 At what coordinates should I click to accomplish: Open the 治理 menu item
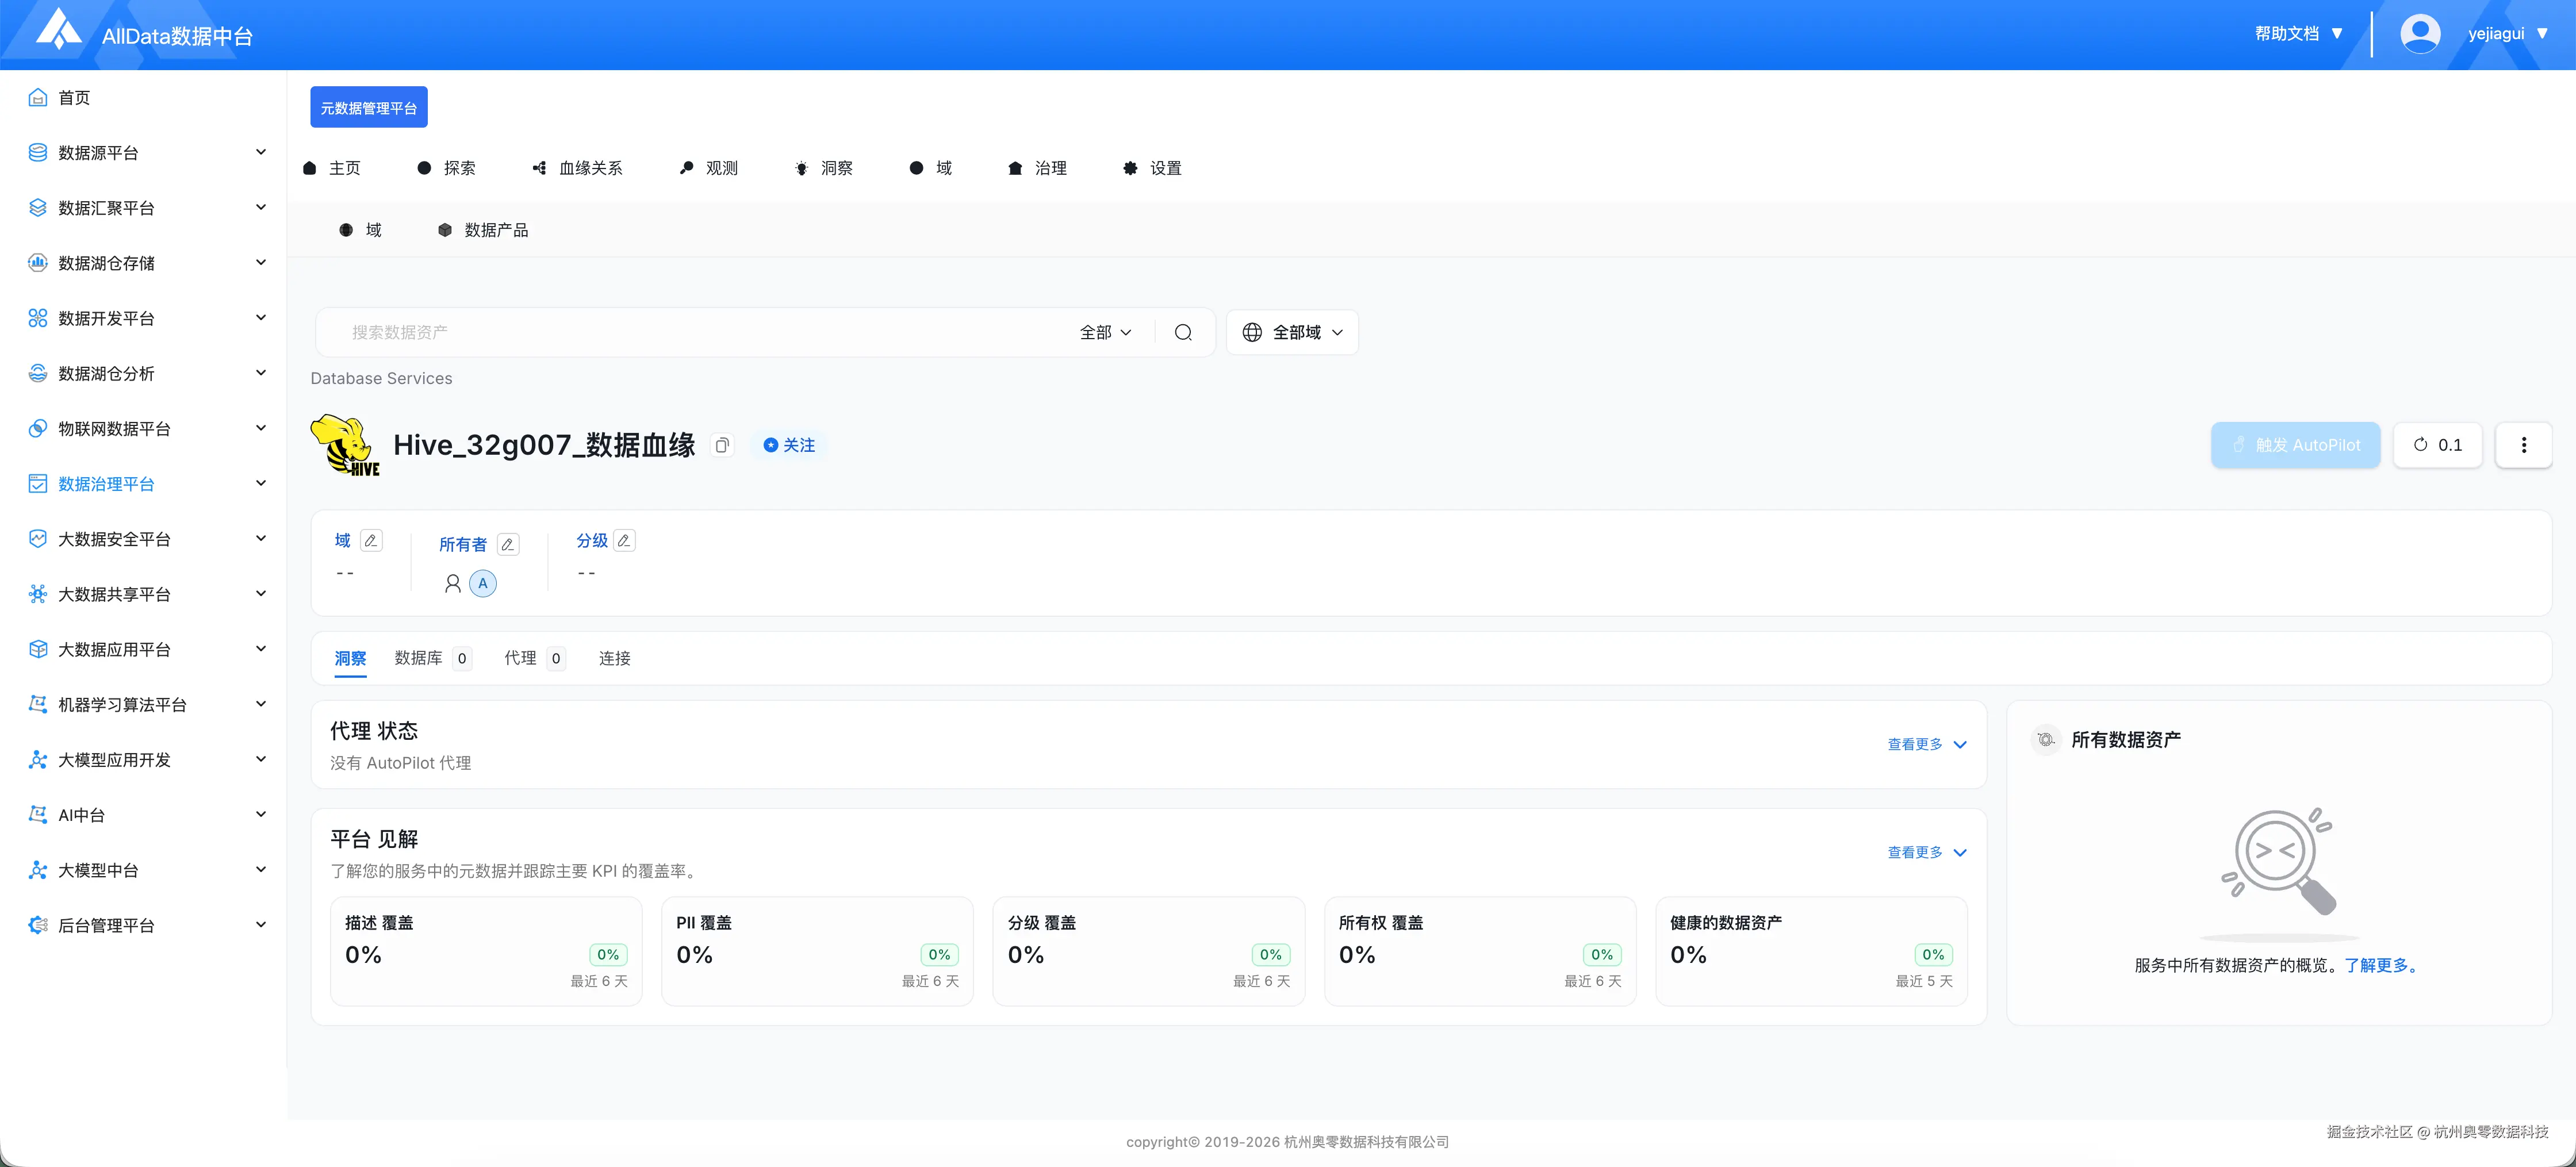[x=1038, y=168]
